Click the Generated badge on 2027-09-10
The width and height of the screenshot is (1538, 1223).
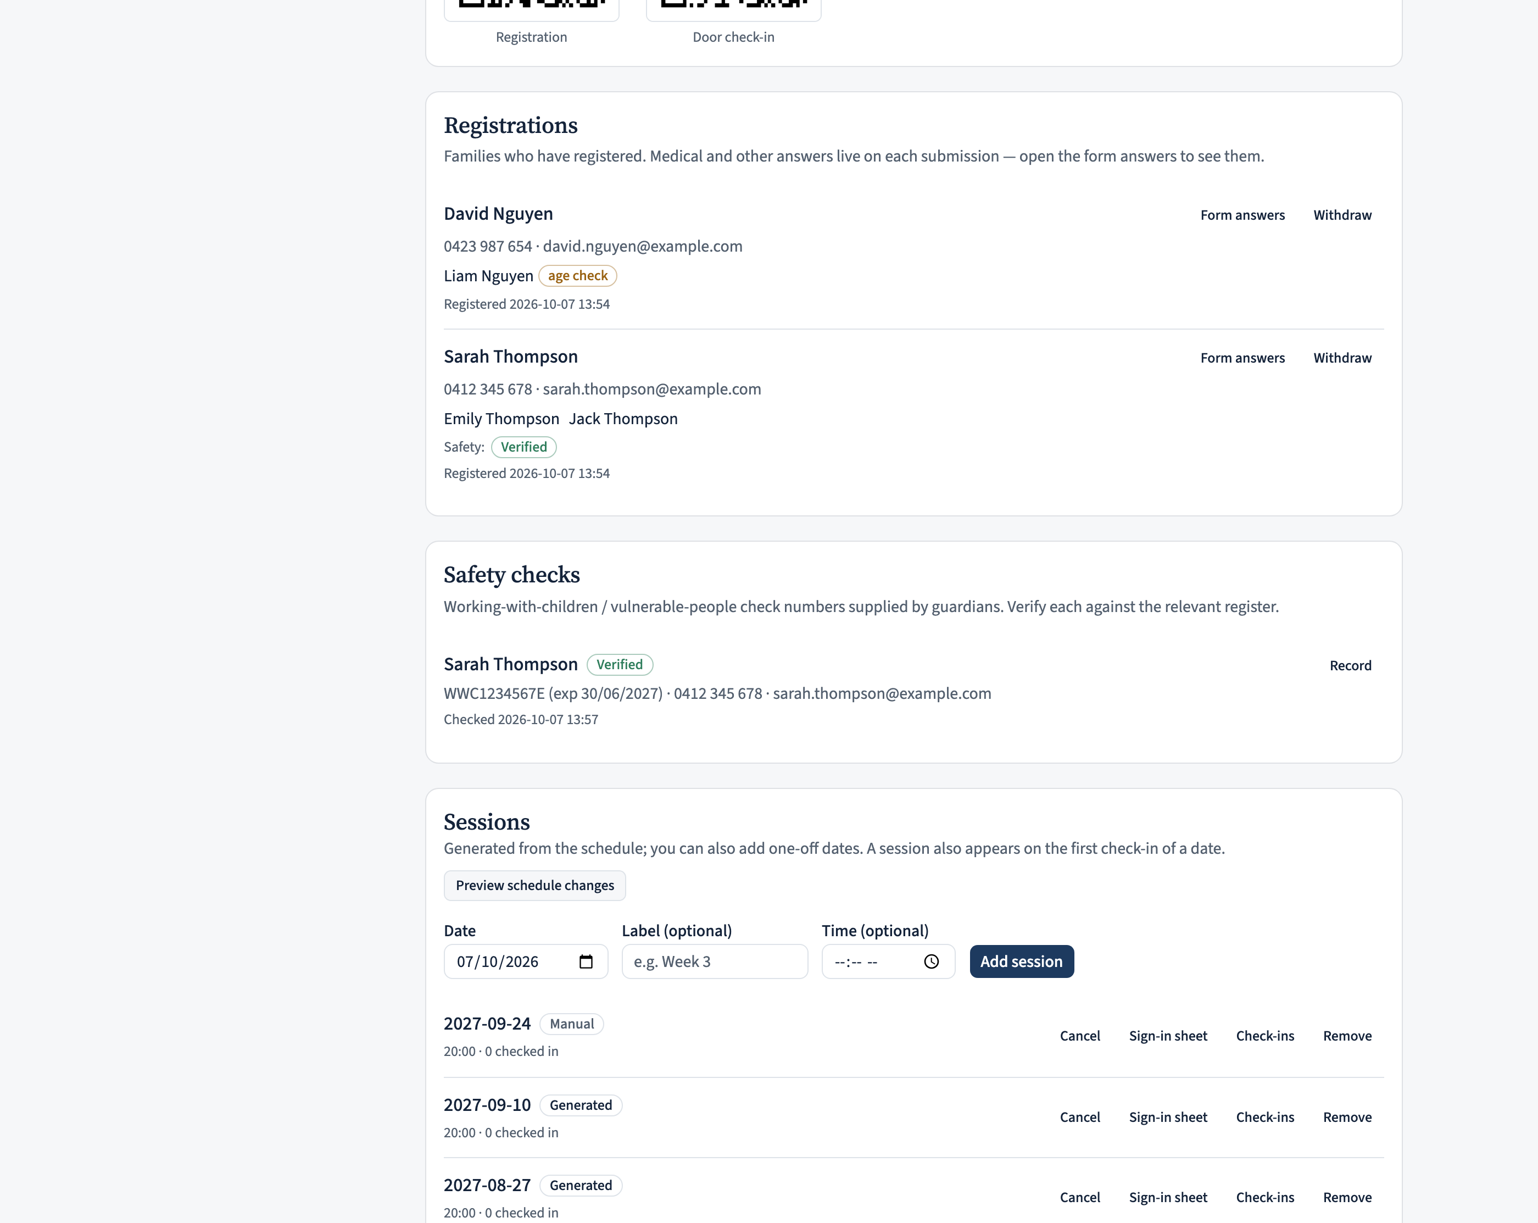[x=581, y=1105]
